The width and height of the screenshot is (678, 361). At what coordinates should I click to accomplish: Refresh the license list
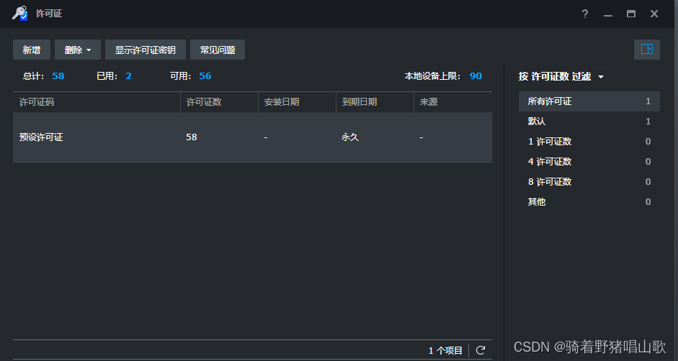point(481,350)
